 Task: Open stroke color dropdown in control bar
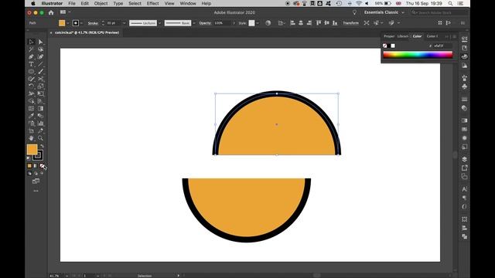(82, 23)
